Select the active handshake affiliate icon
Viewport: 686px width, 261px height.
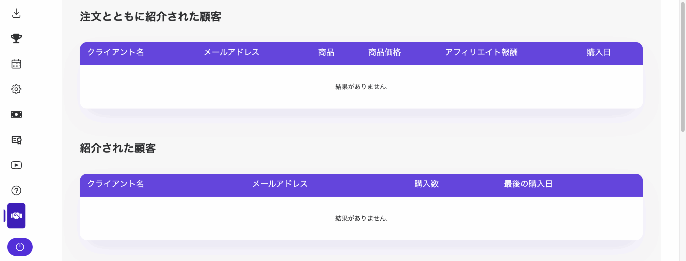tap(16, 216)
